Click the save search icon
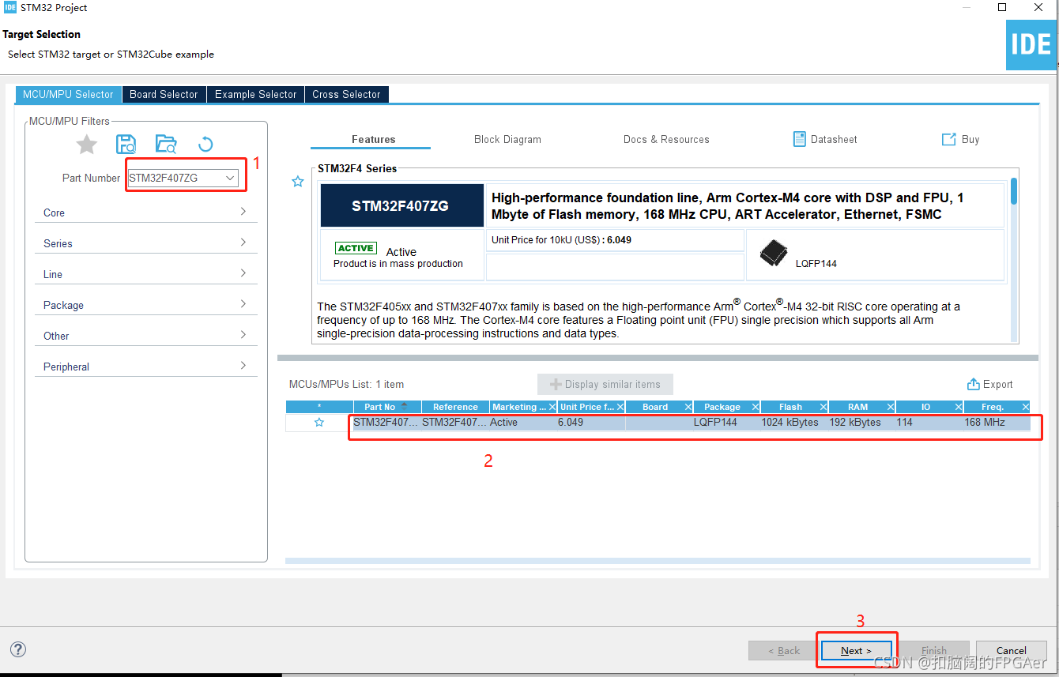Image resolution: width=1059 pixels, height=677 pixels. pyautogui.click(x=126, y=144)
